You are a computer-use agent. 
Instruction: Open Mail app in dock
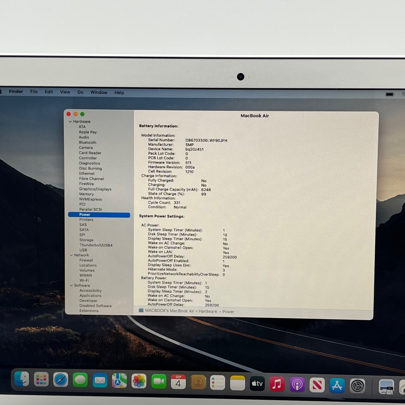pyautogui.click(x=100, y=381)
